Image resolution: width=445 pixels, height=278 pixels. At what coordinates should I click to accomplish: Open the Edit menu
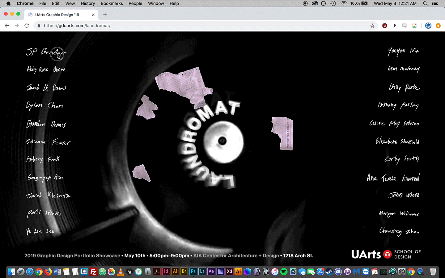pyautogui.click(x=56, y=3)
